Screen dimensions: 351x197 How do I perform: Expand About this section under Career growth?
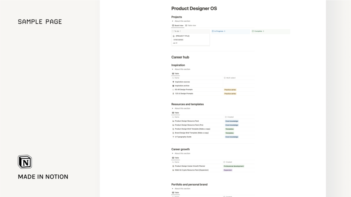(x=173, y=153)
